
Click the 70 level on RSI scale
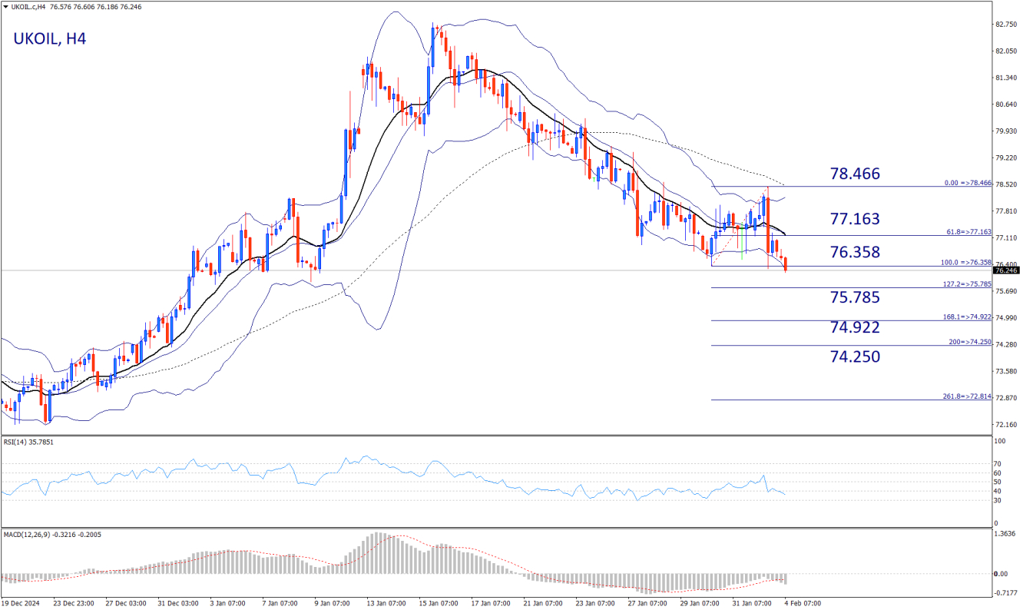click(x=999, y=464)
